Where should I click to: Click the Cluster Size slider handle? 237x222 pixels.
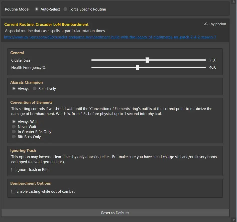click(x=147, y=60)
